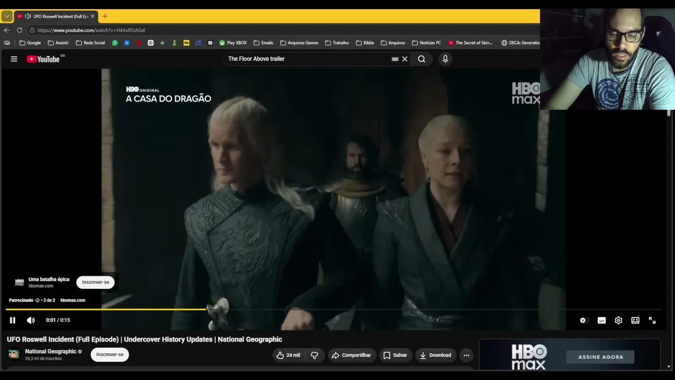Image resolution: width=675 pixels, height=380 pixels.
Task: Close the UFO Roswell Incident tab
Action: (92, 16)
